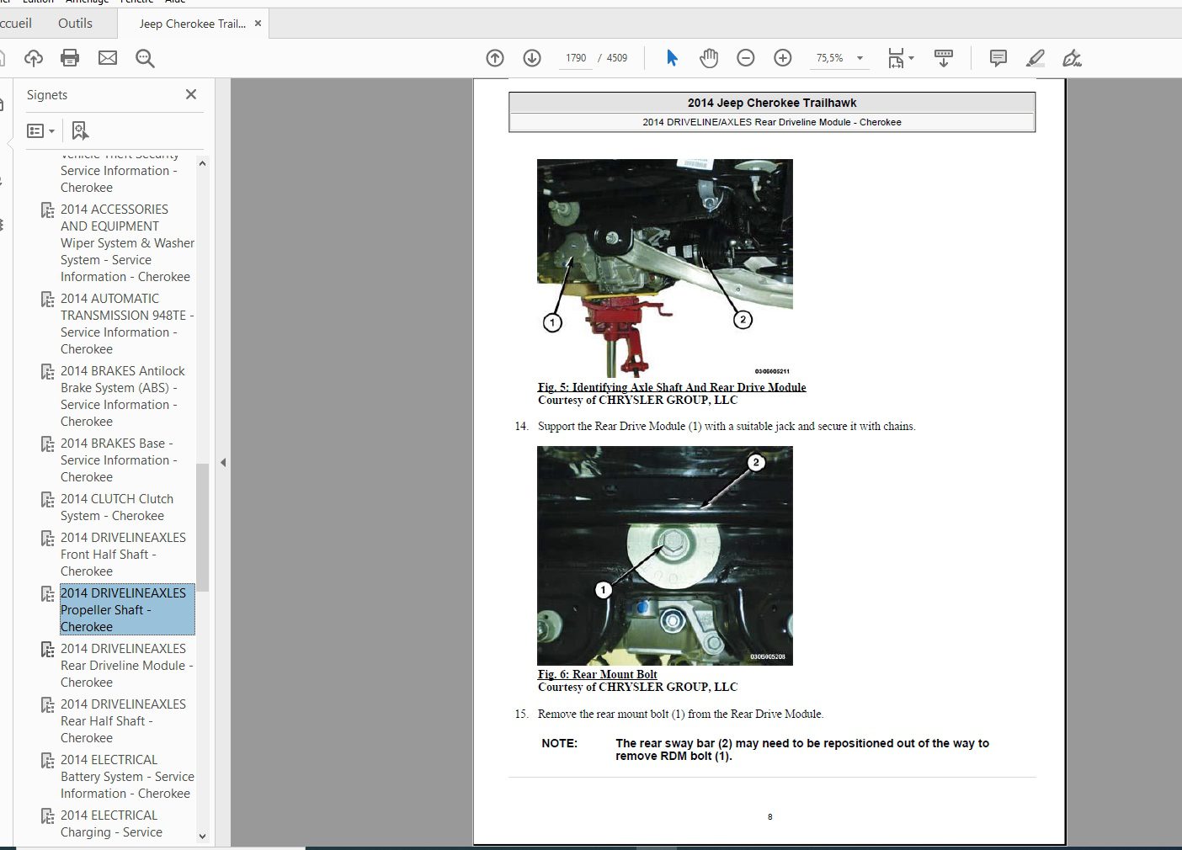Click bookmark icon beside Electrical Battery System
The image size is (1182, 850).
48,760
